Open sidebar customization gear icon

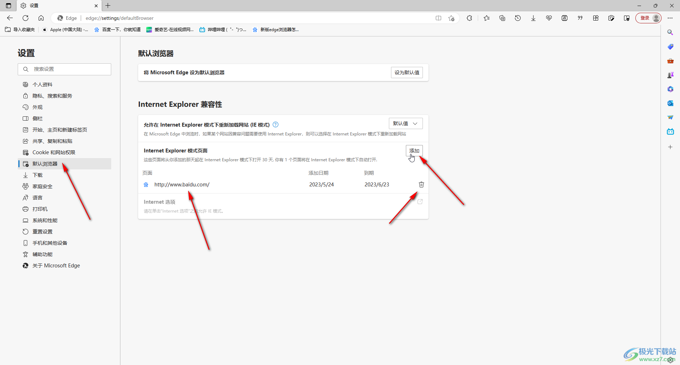coord(670,359)
